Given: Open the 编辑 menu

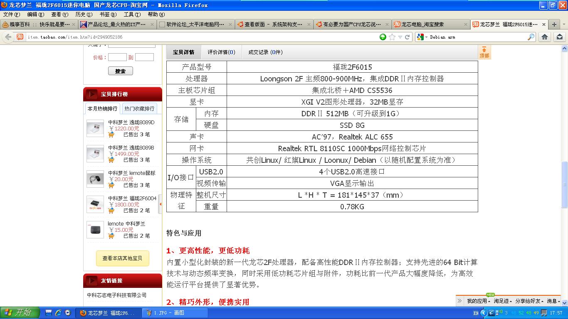Looking at the screenshot, I should point(35,14).
